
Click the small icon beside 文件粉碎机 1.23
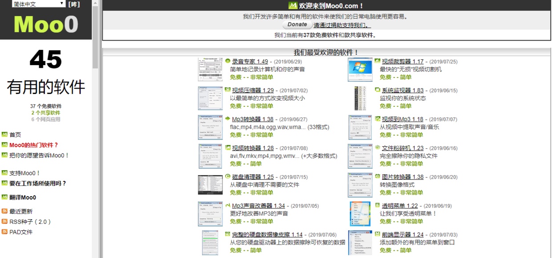point(377,147)
